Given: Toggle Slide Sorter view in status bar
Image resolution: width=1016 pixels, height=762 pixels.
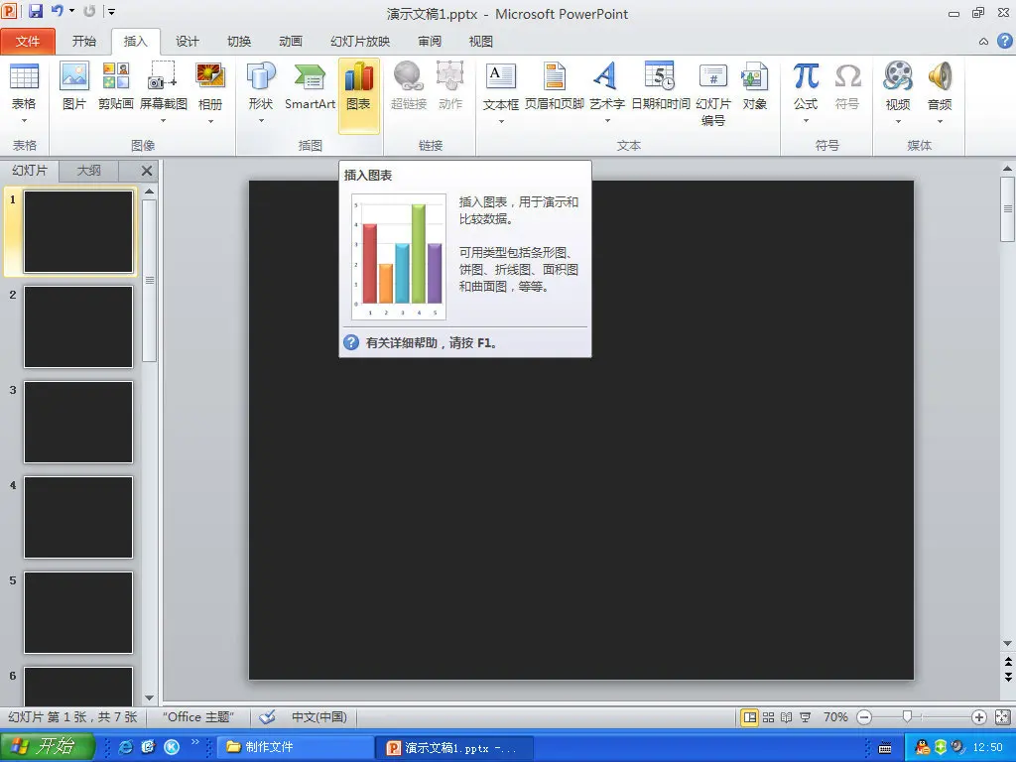Looking at the screenshot, I should pyautogui.click(x=768, y=716).
